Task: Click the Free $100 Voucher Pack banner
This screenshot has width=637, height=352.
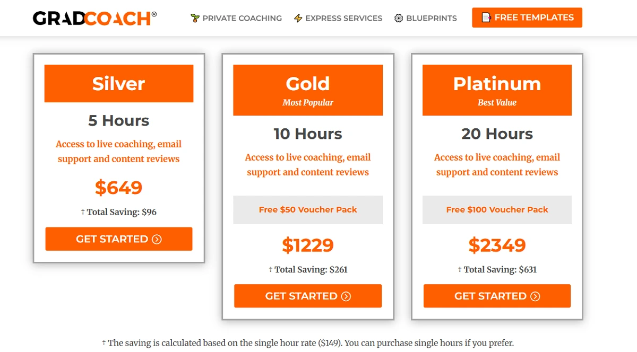Action: (x=497, y=210)
